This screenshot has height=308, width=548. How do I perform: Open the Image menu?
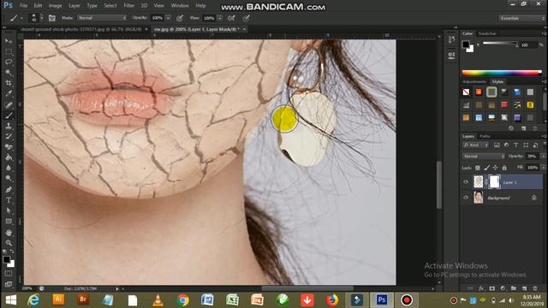pos(55,6)
